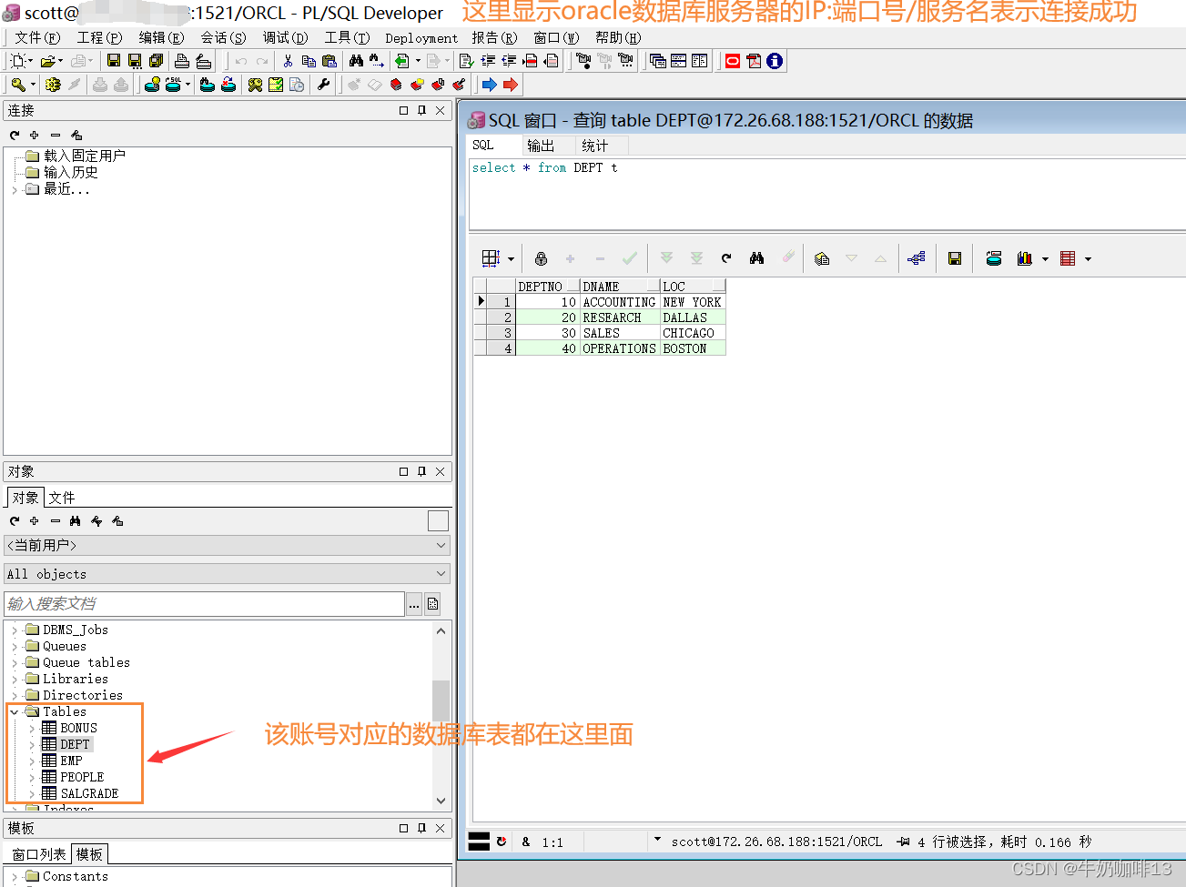Click the blue Execute arrow icon

click(x=488, y=85)
